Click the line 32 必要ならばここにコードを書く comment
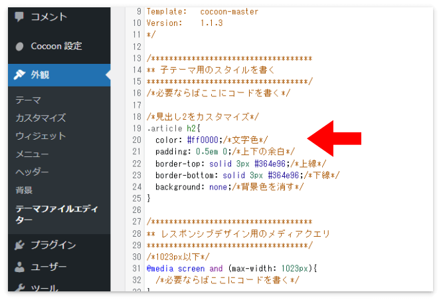Image resolution: width=441 pixels, height=300 pixels. pos(227,280)
